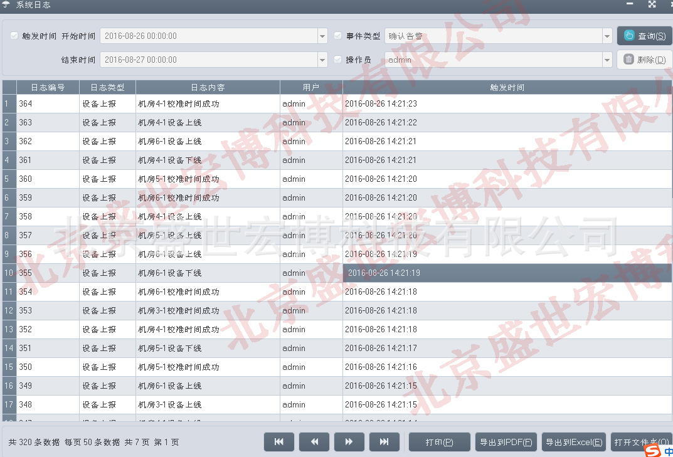Expand the 事件类型 dropdown list

click(x=607, y=36)
